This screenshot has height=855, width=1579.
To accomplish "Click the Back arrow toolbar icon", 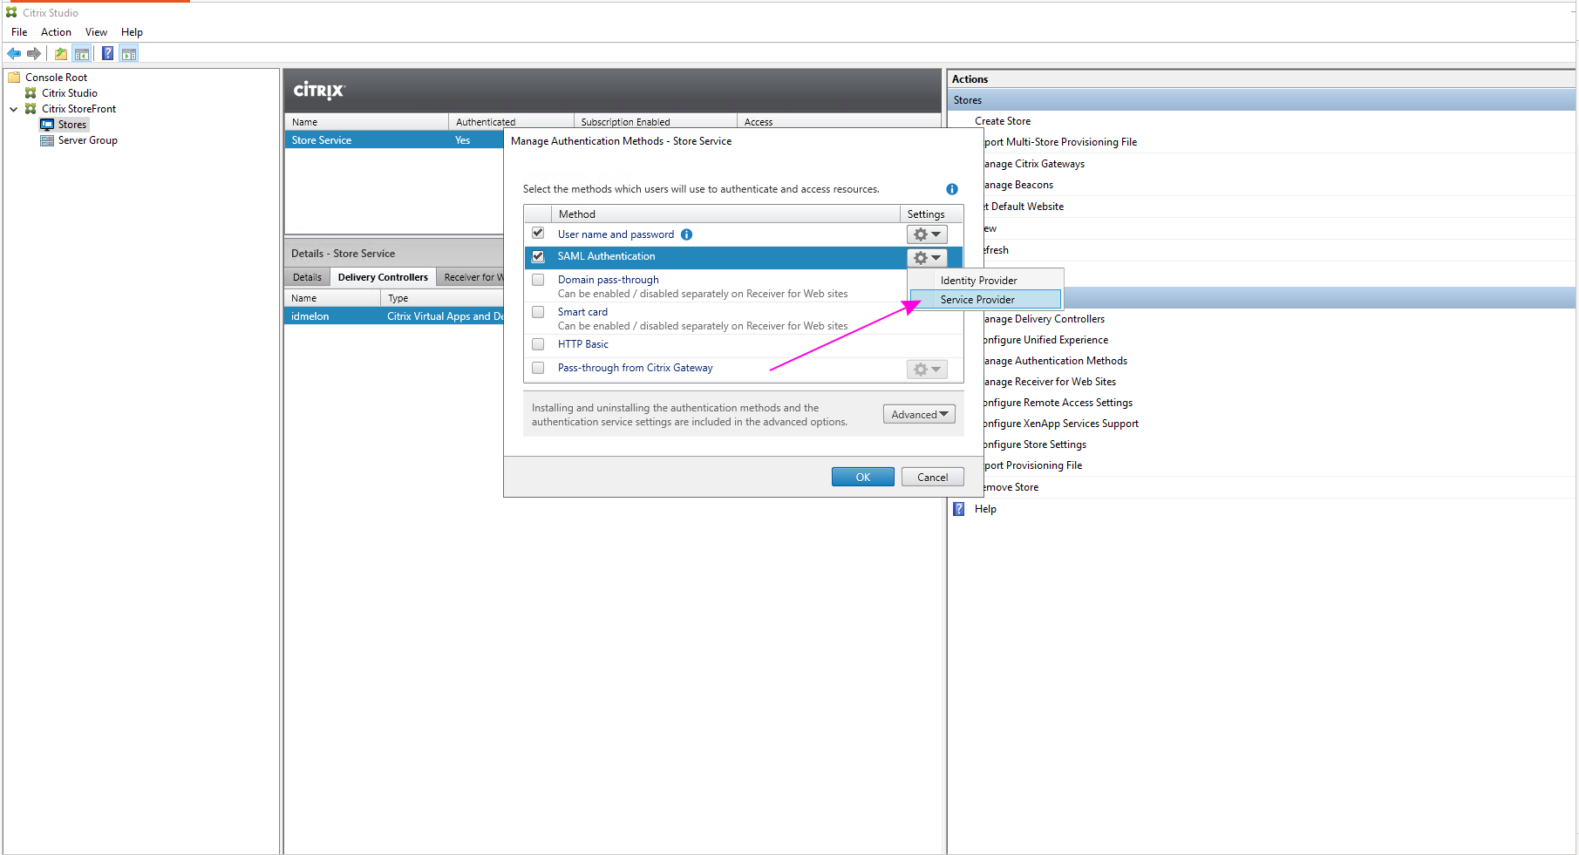I will point(14,54).
